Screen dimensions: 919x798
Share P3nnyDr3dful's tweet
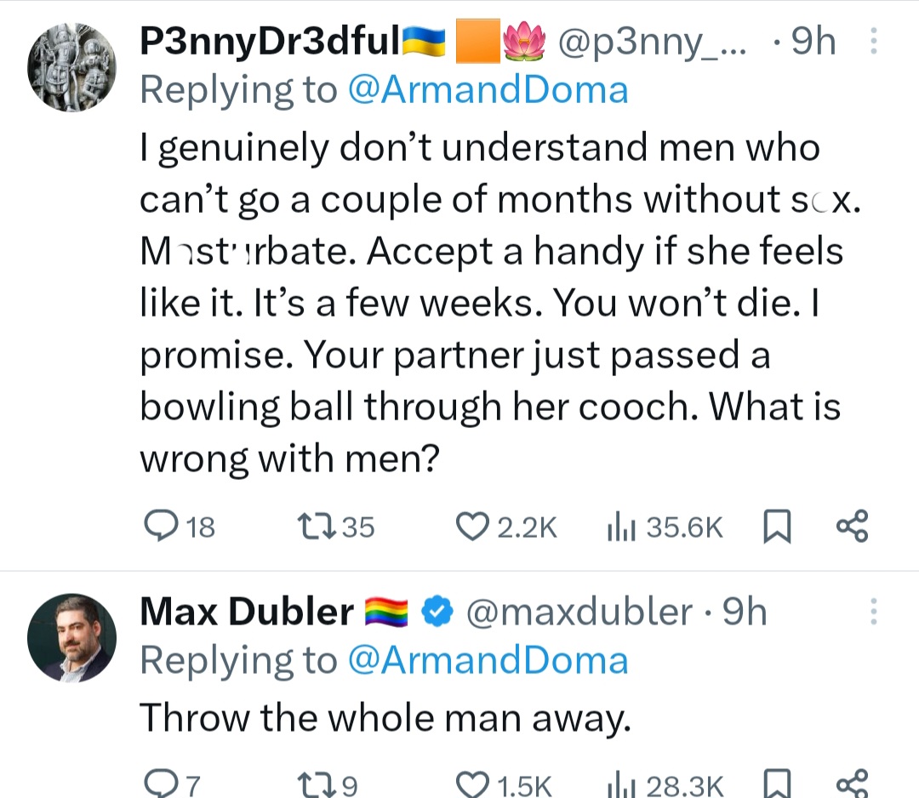pyautogui.click(x=852, y=527)
